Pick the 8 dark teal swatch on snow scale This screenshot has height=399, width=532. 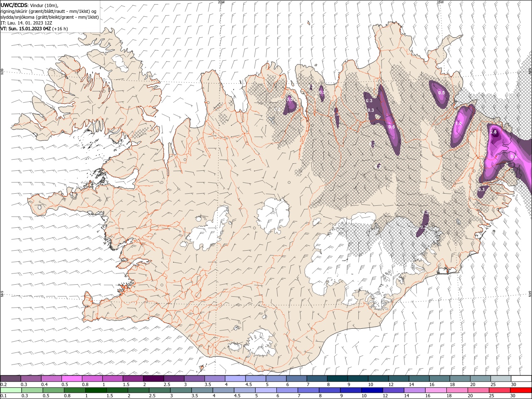(x=337, y=379)
